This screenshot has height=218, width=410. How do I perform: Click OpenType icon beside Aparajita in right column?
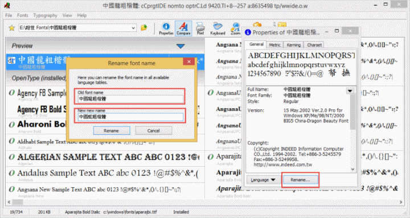(211, 157)
